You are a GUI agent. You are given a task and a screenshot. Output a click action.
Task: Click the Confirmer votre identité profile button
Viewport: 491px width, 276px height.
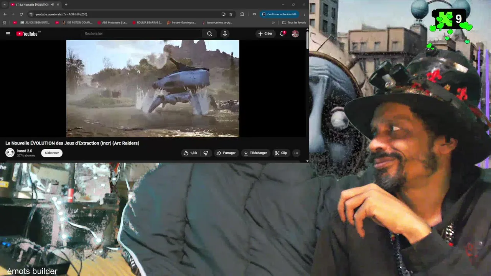click(x=280, y=14)
